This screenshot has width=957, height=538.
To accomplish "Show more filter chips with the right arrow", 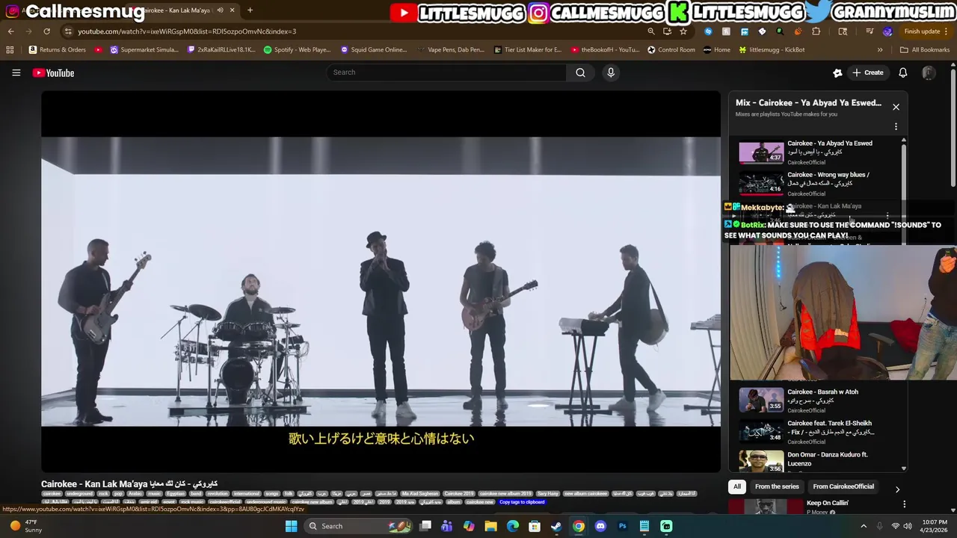I will click(x=897, y=489).
